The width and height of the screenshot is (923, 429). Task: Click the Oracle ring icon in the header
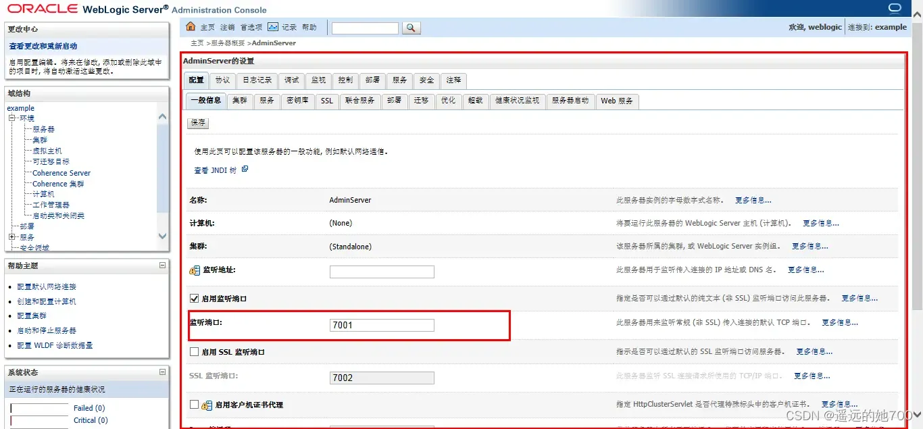point(895,8)
